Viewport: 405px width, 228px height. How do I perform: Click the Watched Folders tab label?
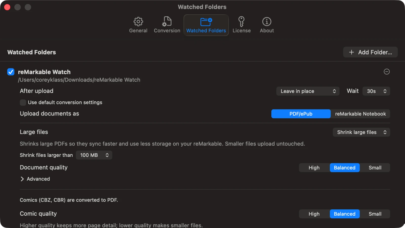click(206, 31)
